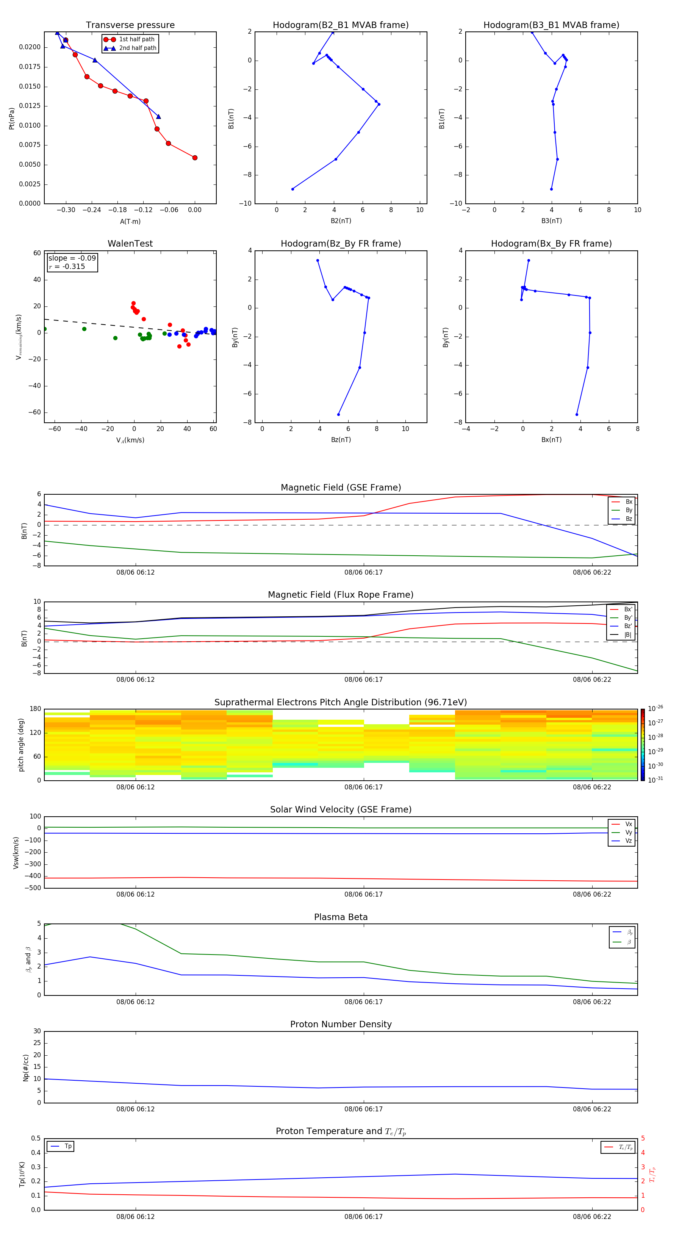Select the "slope = -0.09" annotation text
The width and height of the screenshot is (682, 1250).
[x=72, y=258]
